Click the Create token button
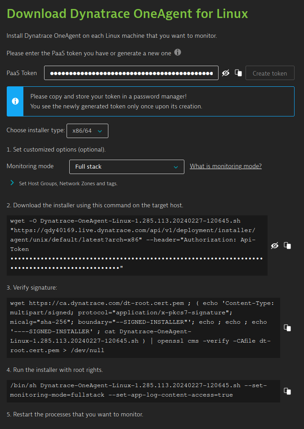 270,73
